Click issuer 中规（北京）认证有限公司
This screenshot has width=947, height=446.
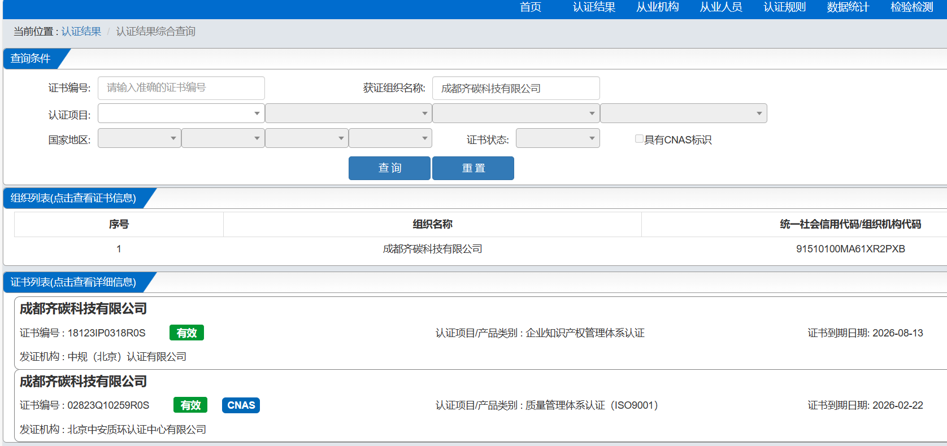click(x=127, y=357)
